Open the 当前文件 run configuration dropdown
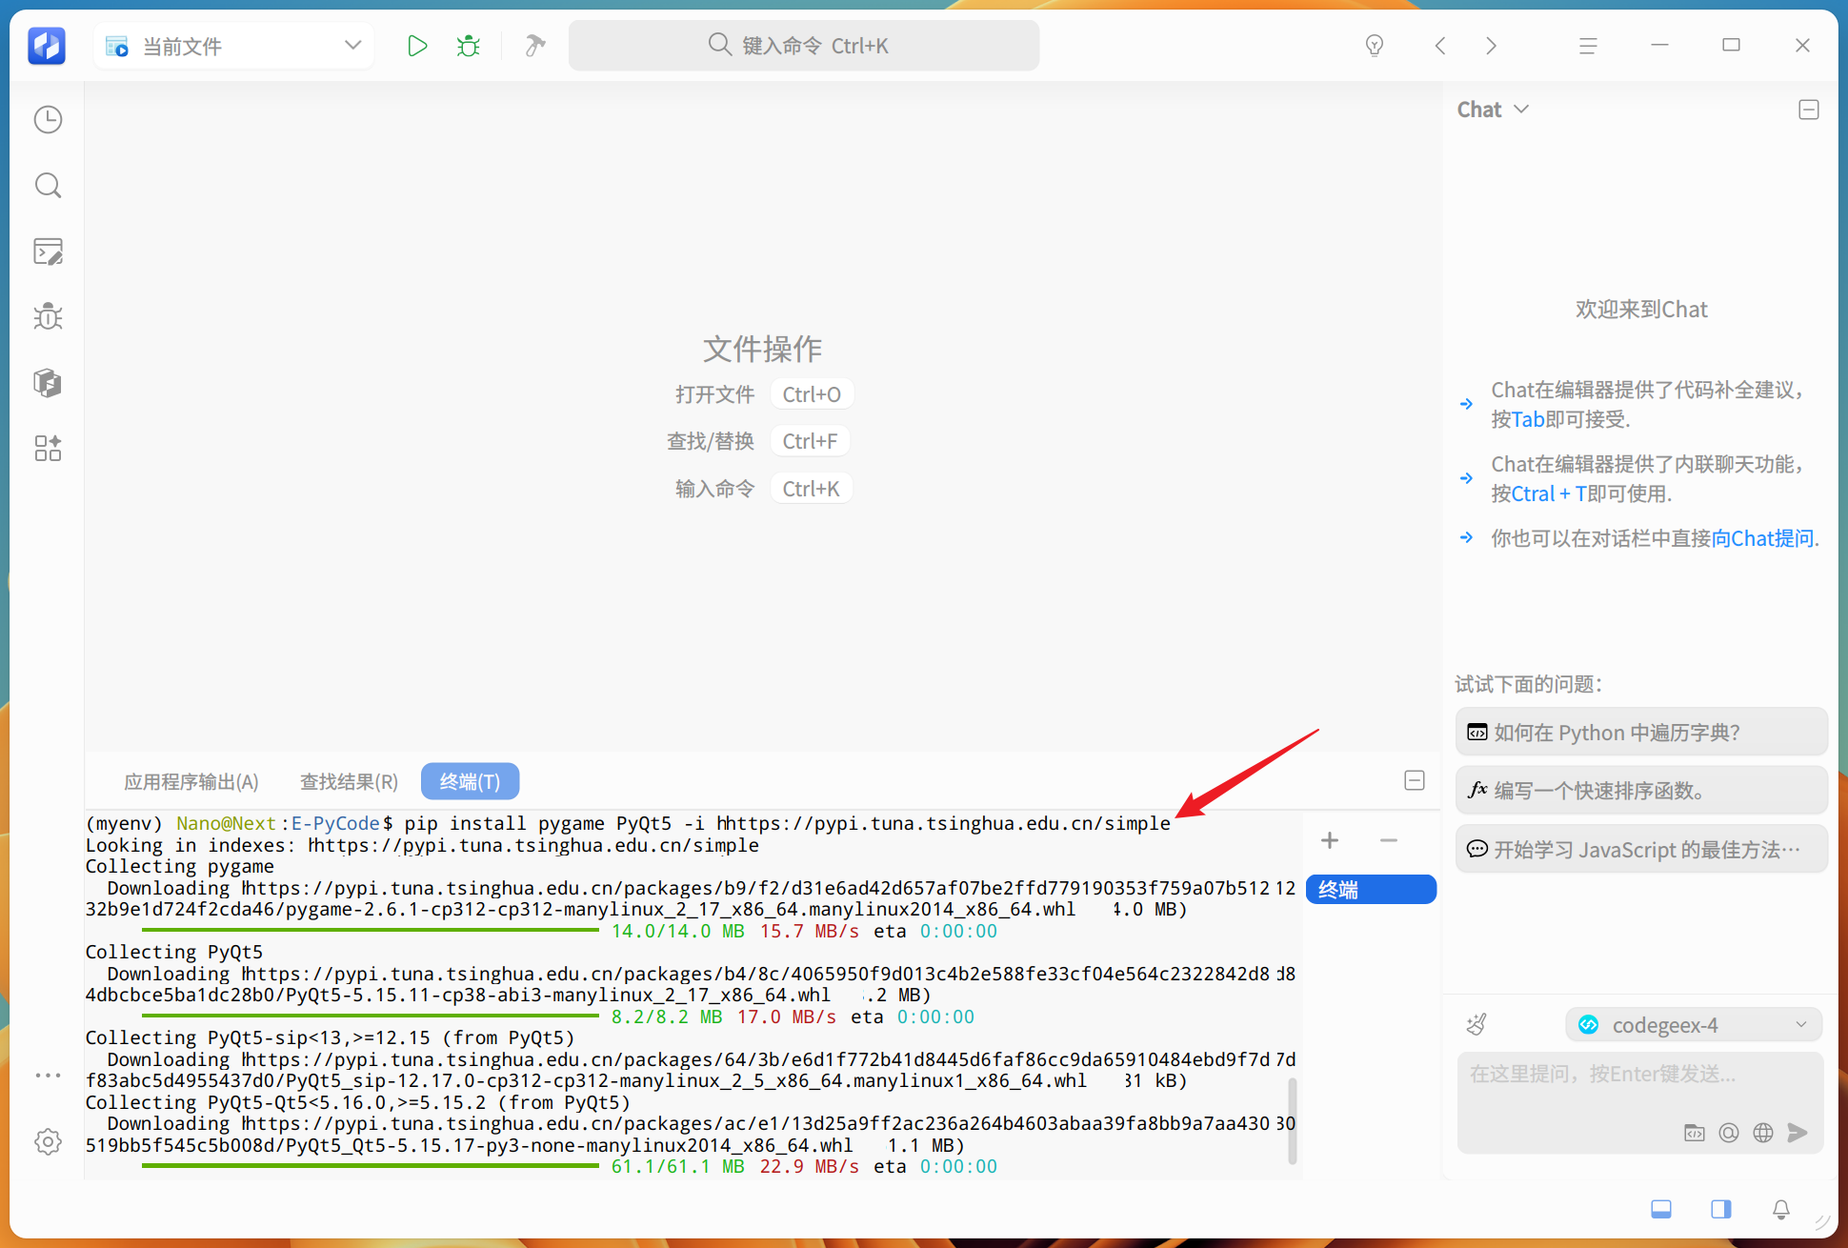 [234, 46]
